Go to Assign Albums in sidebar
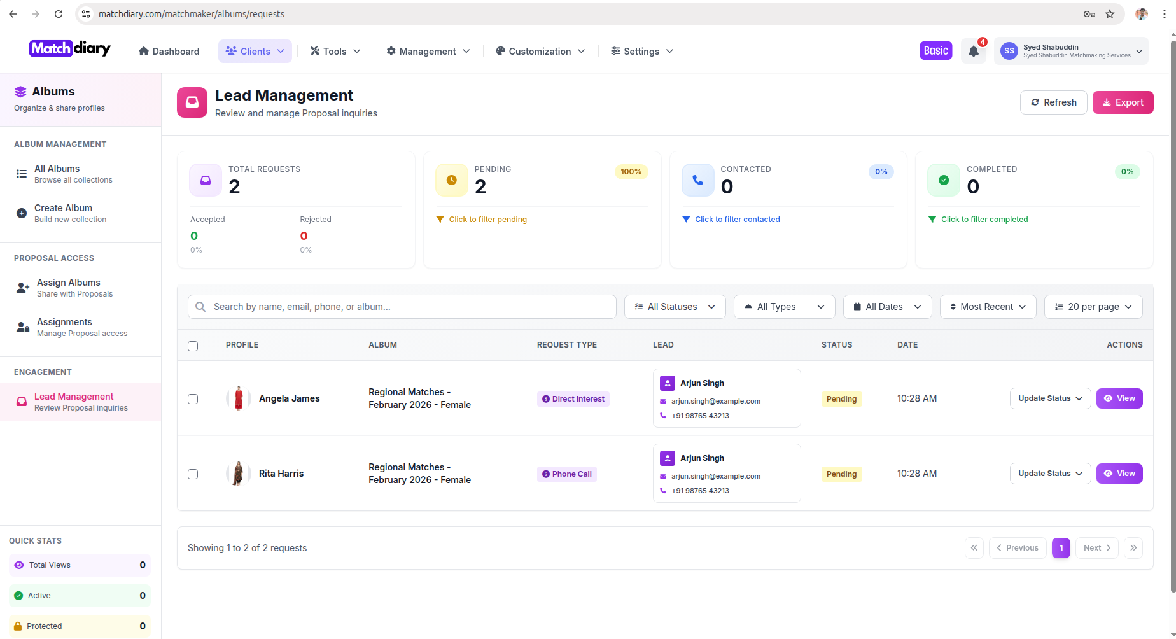Screen dimensions: 1176x639 point(69,288)
